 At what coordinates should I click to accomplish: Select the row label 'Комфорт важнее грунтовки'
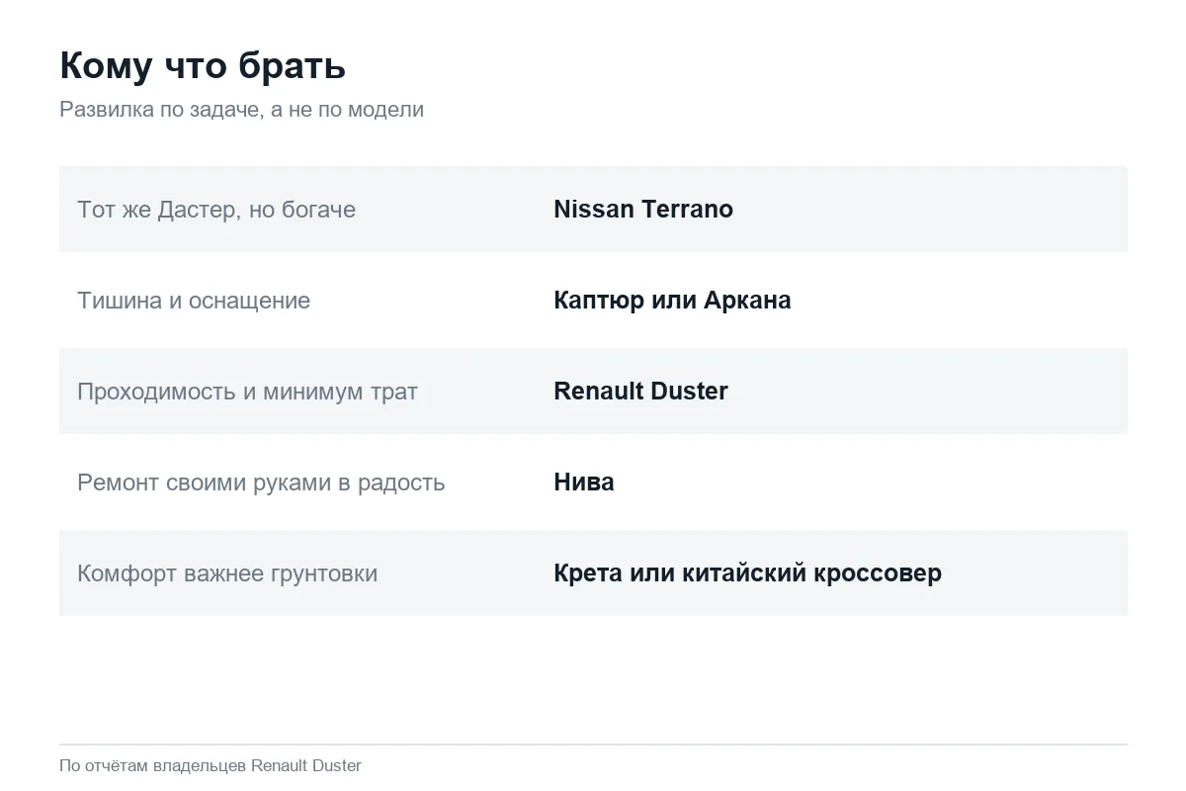(227, 573)
